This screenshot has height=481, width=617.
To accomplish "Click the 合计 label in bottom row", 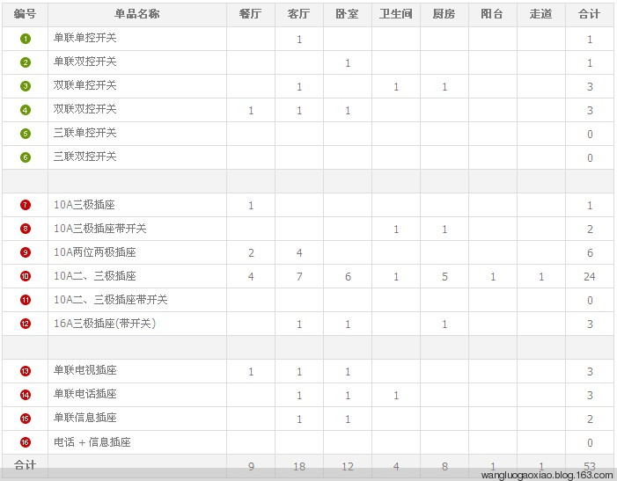I will click(26, 465).
